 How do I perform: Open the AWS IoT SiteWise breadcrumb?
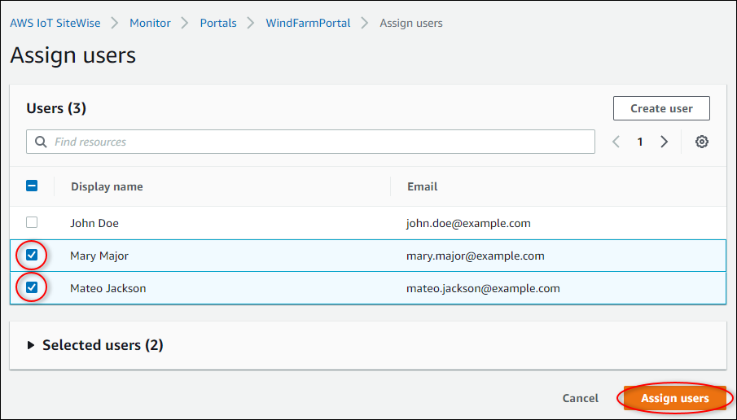pos(55,23)
